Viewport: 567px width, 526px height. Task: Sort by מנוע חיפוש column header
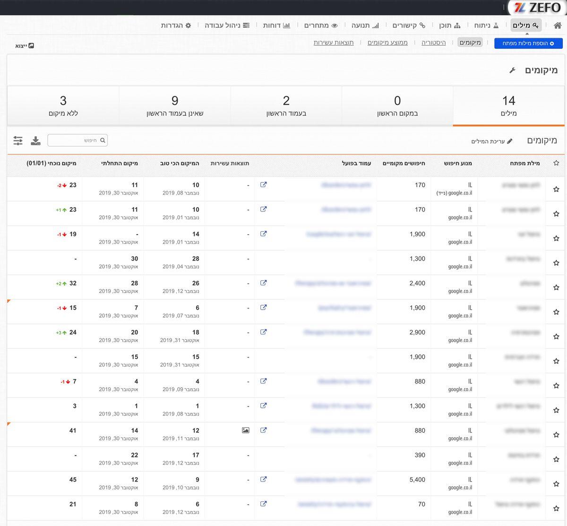pyautogui.click(x=458, y=163)
